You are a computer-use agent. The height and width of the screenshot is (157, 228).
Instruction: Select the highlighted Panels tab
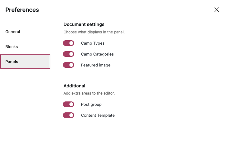click(25, 61)
